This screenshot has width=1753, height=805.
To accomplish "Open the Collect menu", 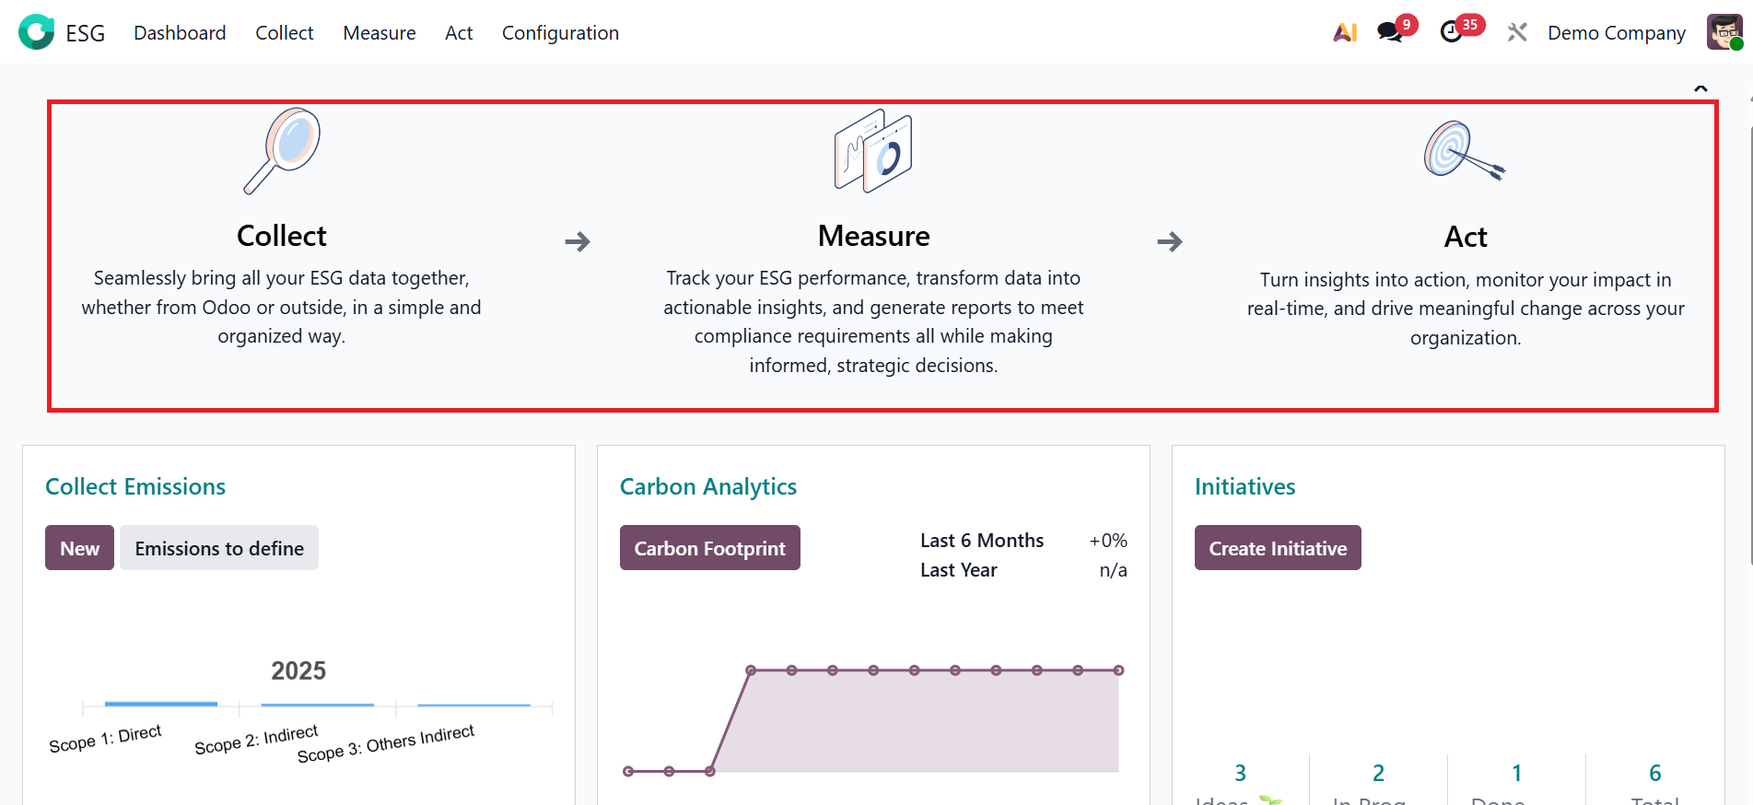I will (x=284, y=33).
